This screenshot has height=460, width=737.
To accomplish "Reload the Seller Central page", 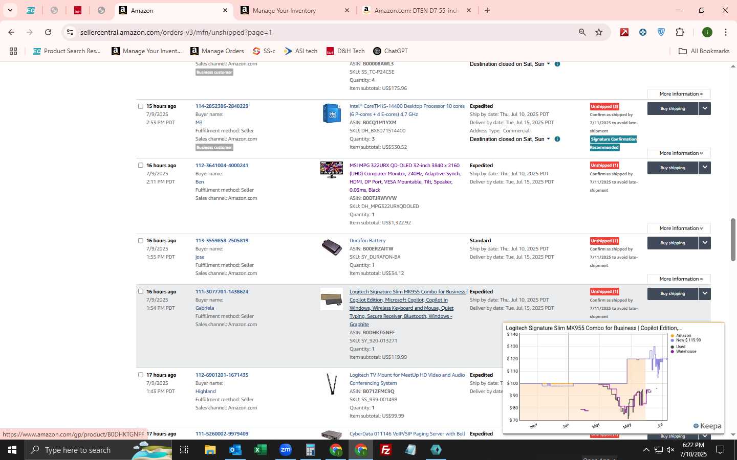I will (48, 32).
